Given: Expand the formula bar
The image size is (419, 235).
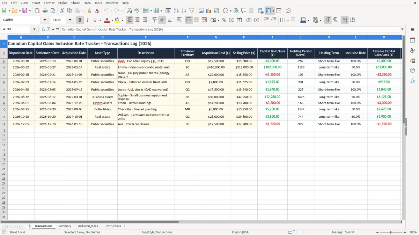Looking at the screenshot, I should pos(402,29).
